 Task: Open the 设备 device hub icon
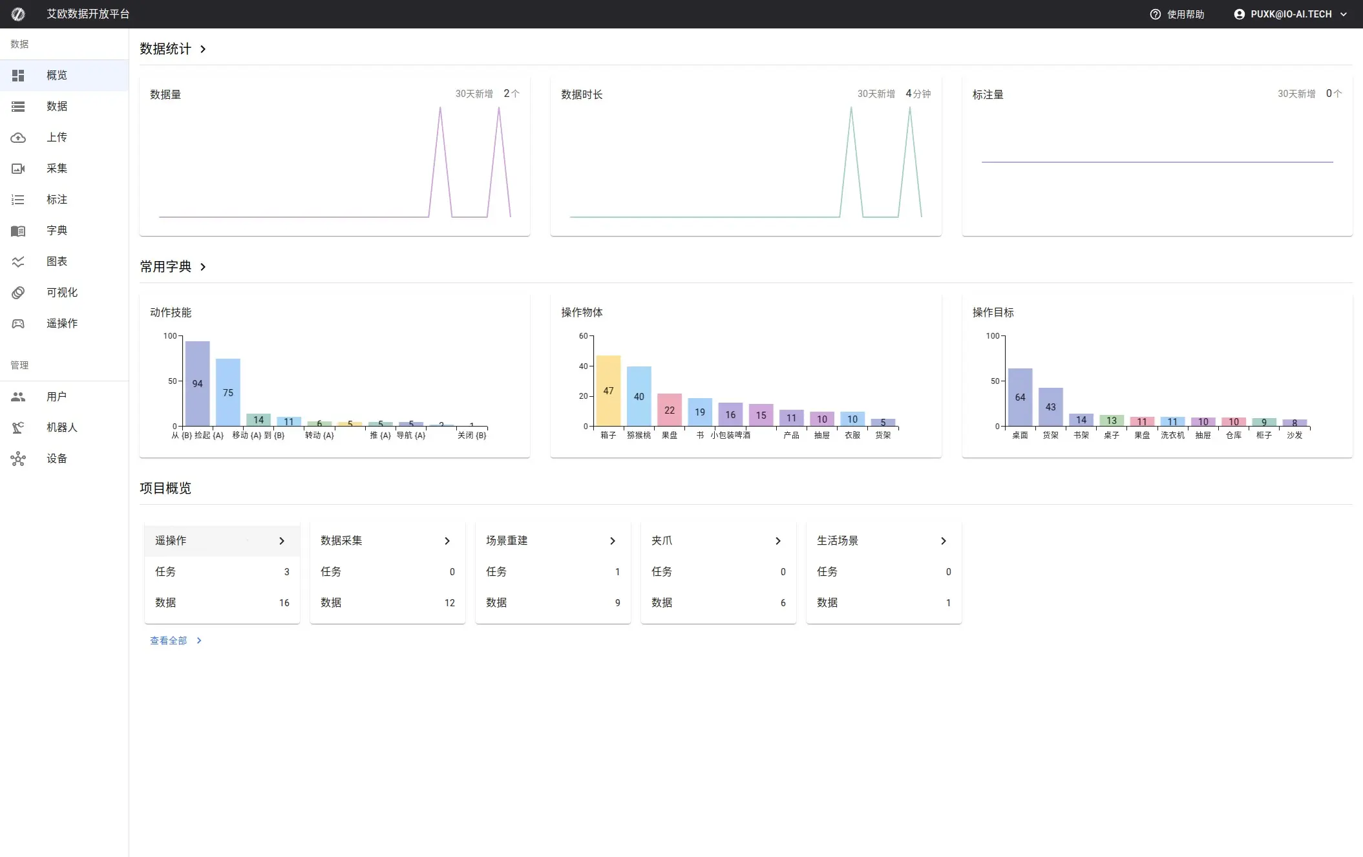click(x=18, y=459)
